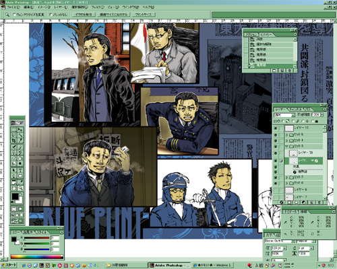Toggle the パレットなし checkbox in options bar

pos(51,15)
